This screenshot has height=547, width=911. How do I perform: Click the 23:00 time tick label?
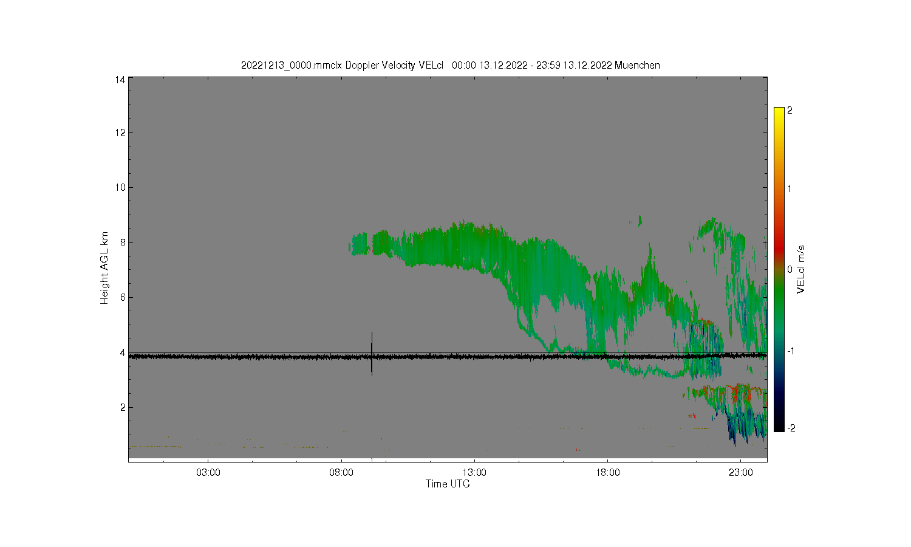(740, 472)
